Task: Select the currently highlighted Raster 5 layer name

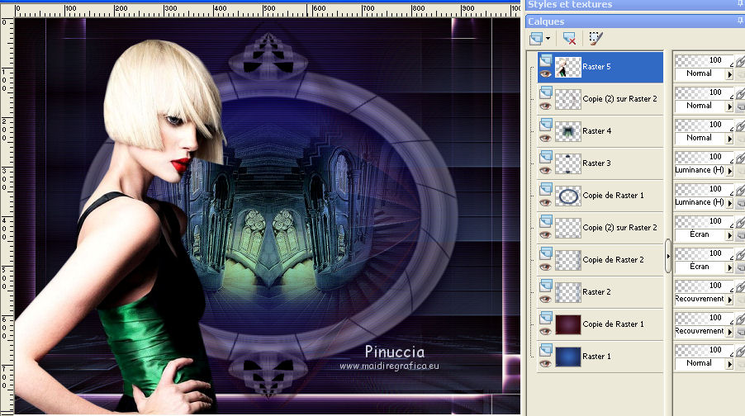Action: pyautogui.click(x=597, y=67)
